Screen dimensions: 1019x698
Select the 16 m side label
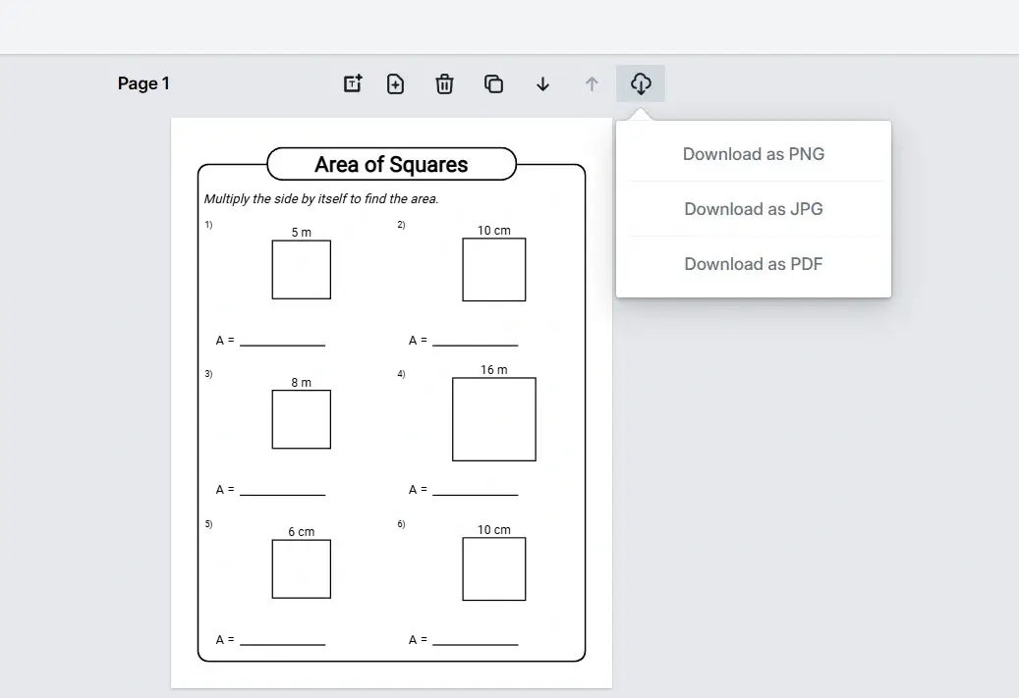[x=494, y=369]
